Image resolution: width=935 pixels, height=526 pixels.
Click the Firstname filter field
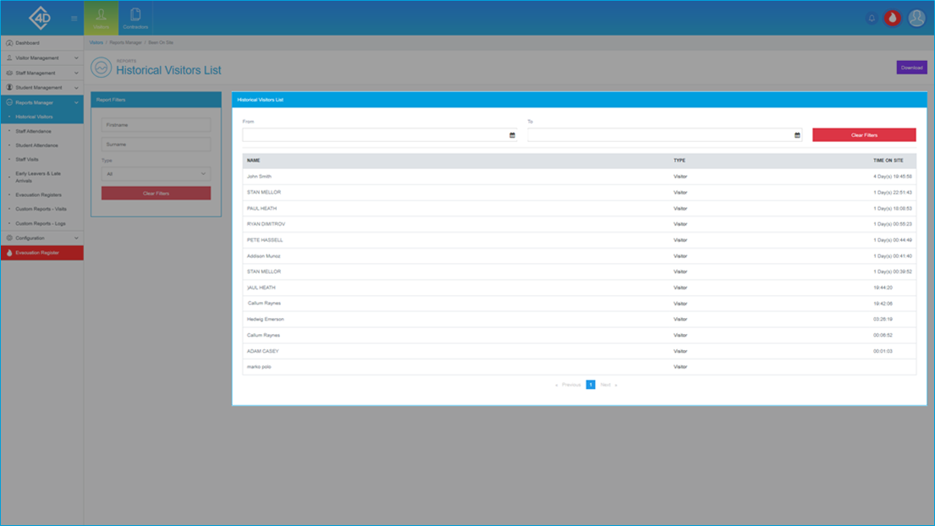pyautogui.click(x=156, y=125)
